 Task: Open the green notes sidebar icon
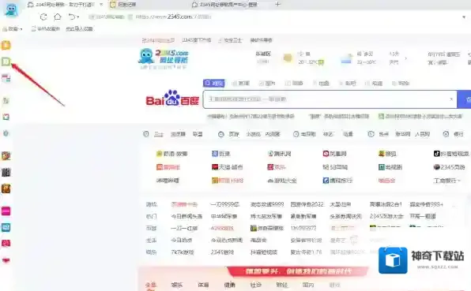click(6, 62)
